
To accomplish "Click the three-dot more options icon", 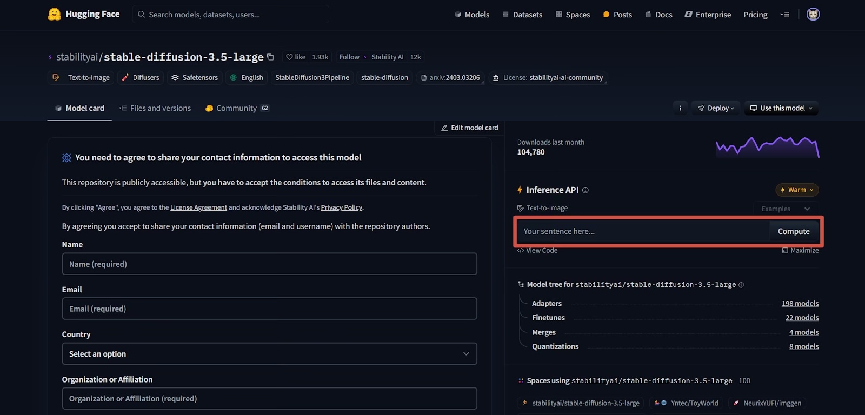I will coord(680,108).
